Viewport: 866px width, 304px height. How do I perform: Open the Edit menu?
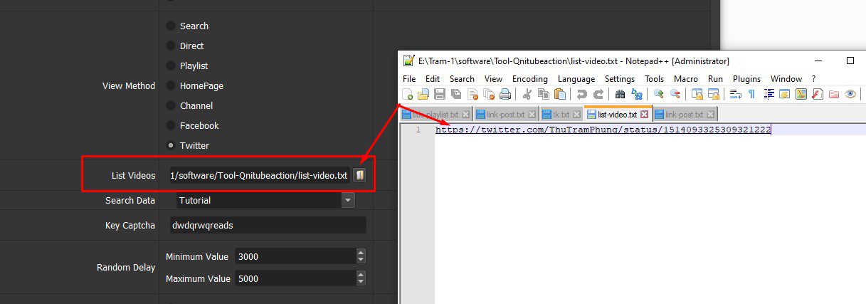coord(433,79)
